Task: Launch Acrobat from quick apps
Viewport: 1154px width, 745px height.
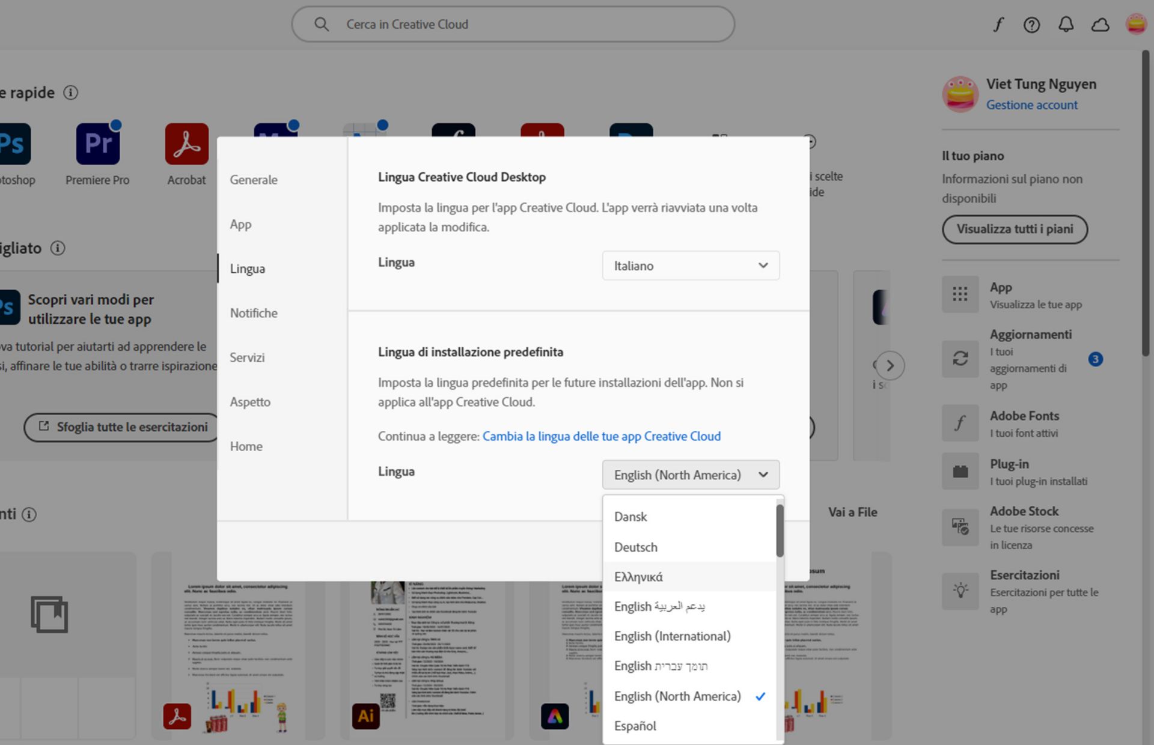Action: click(x=186, y=144)
